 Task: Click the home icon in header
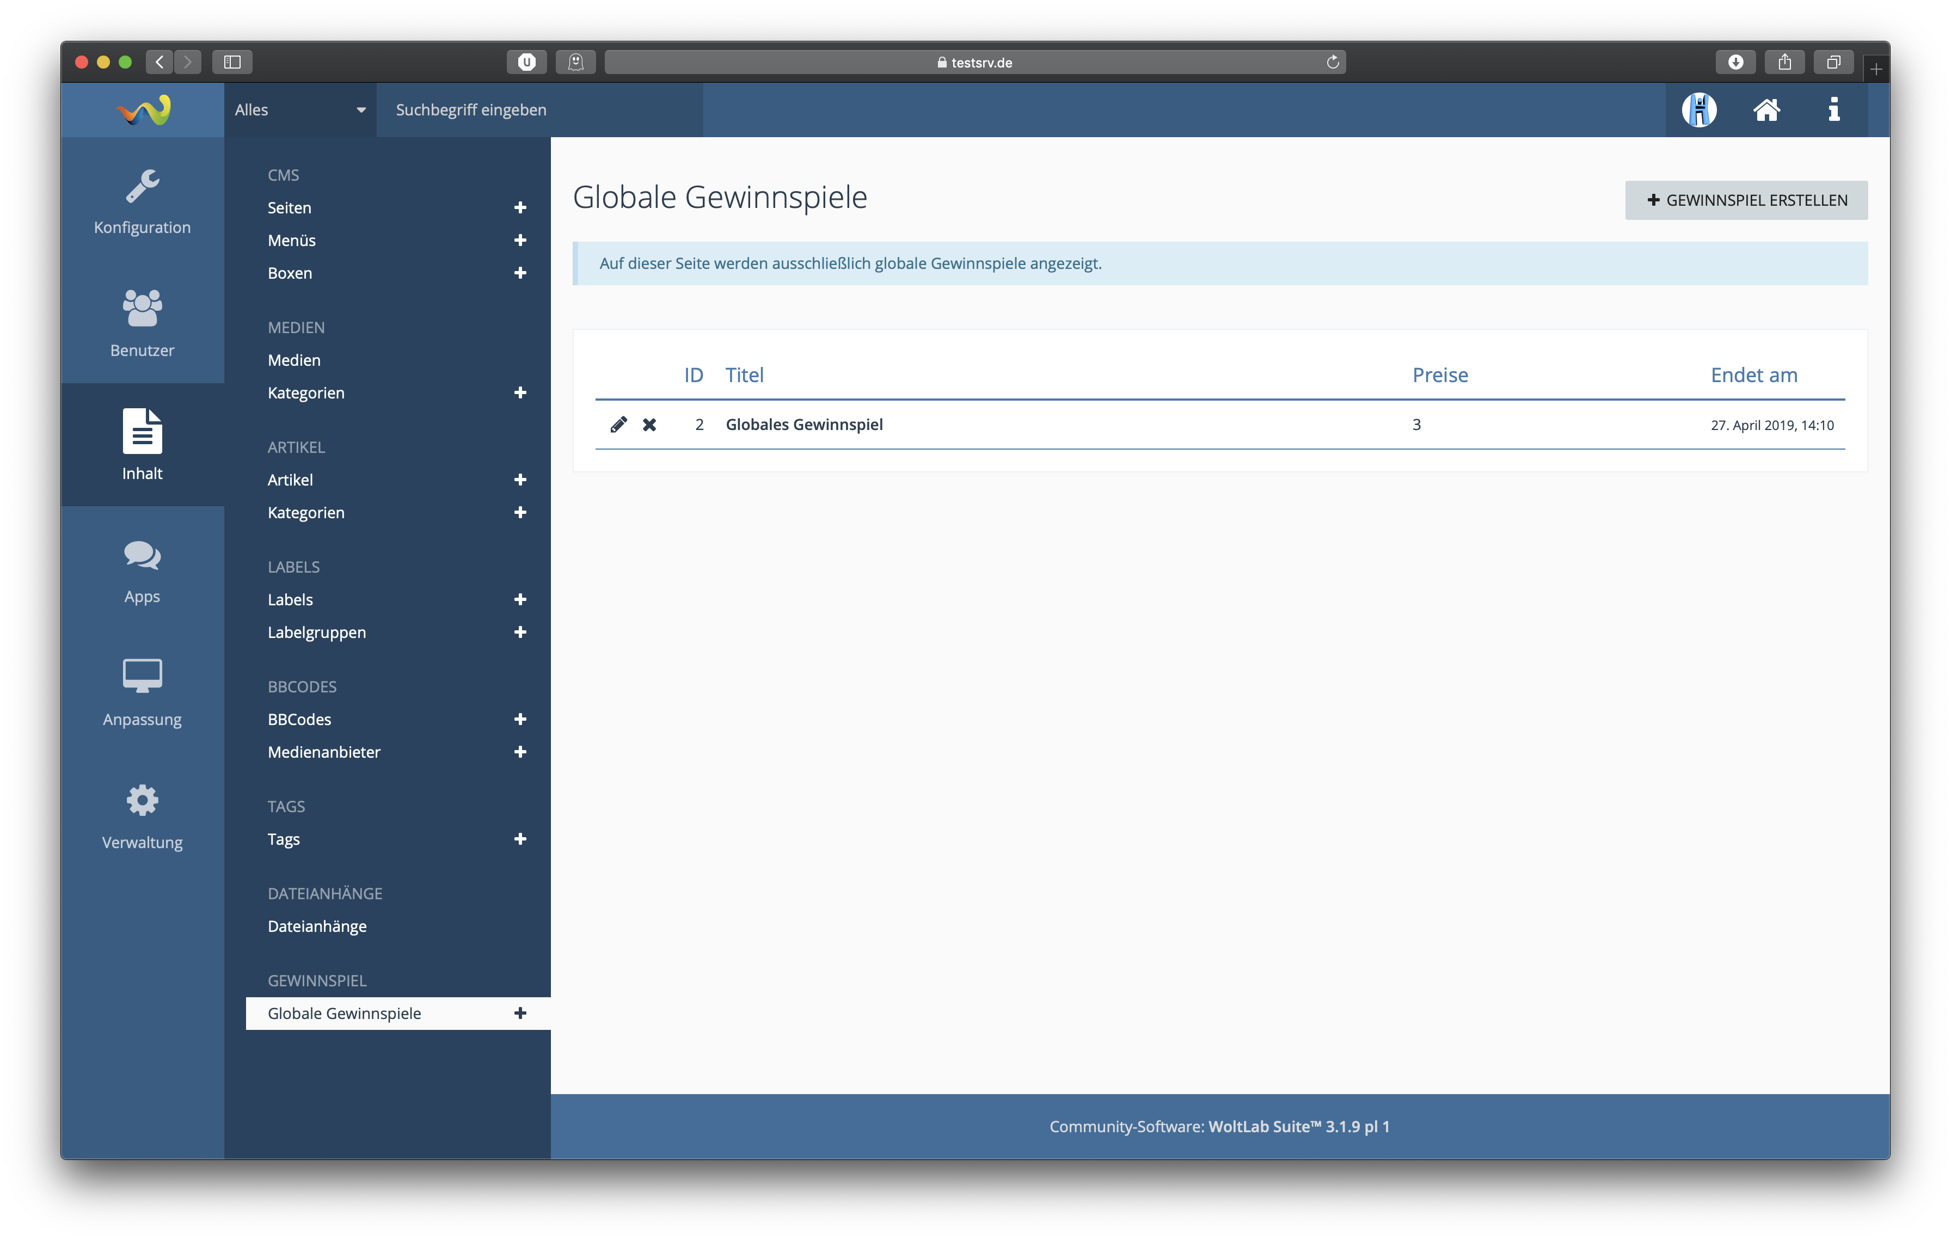[1766, 109]
